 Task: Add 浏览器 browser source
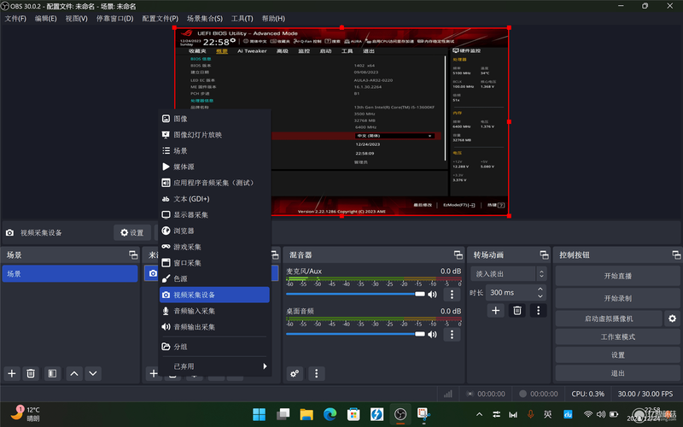214,231
